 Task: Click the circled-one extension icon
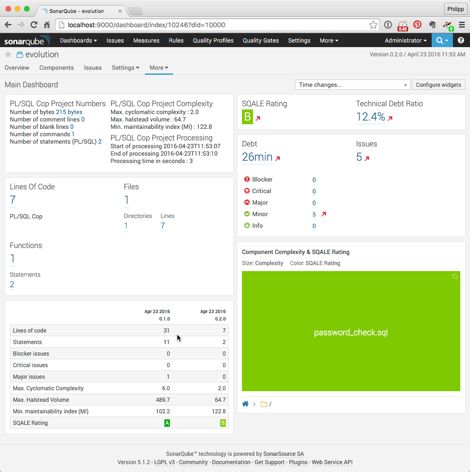coord(388,24)
